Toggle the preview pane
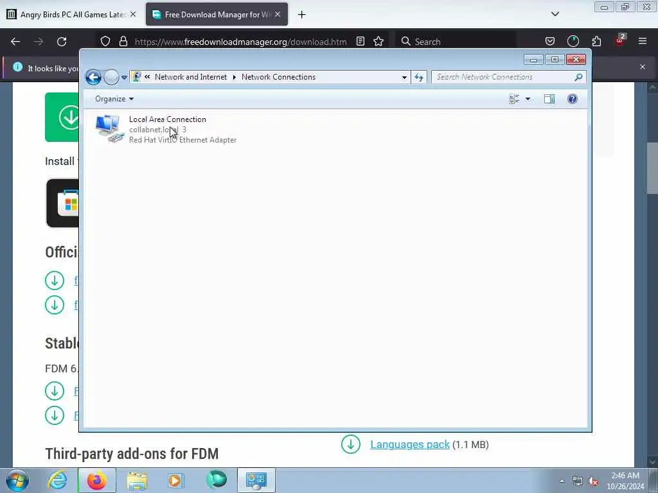 [x=549, y=99]
